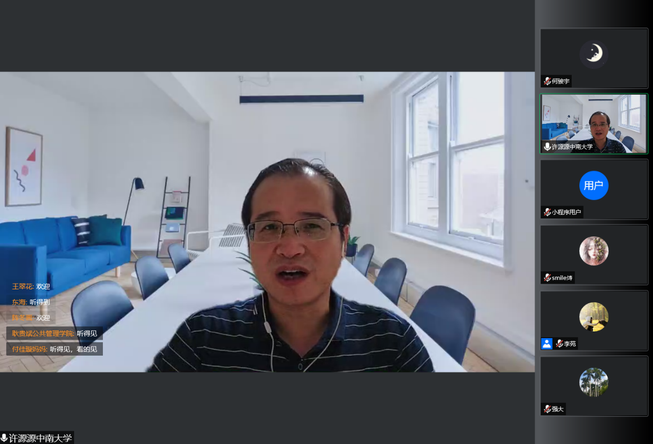Click chat message from 王翠花 saying 欢迎
The width and height of the screenshot is (653, 444).
click(x=31, y=286)
